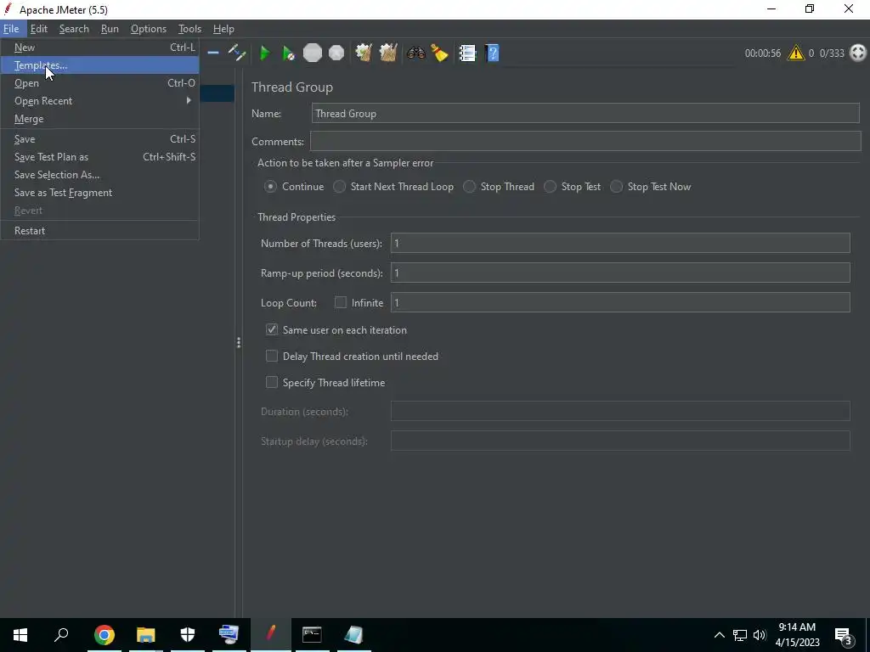This screenshot has height=652, width=870.
Task: Open File Explorer from the taskbar
Action: point(146,635)
